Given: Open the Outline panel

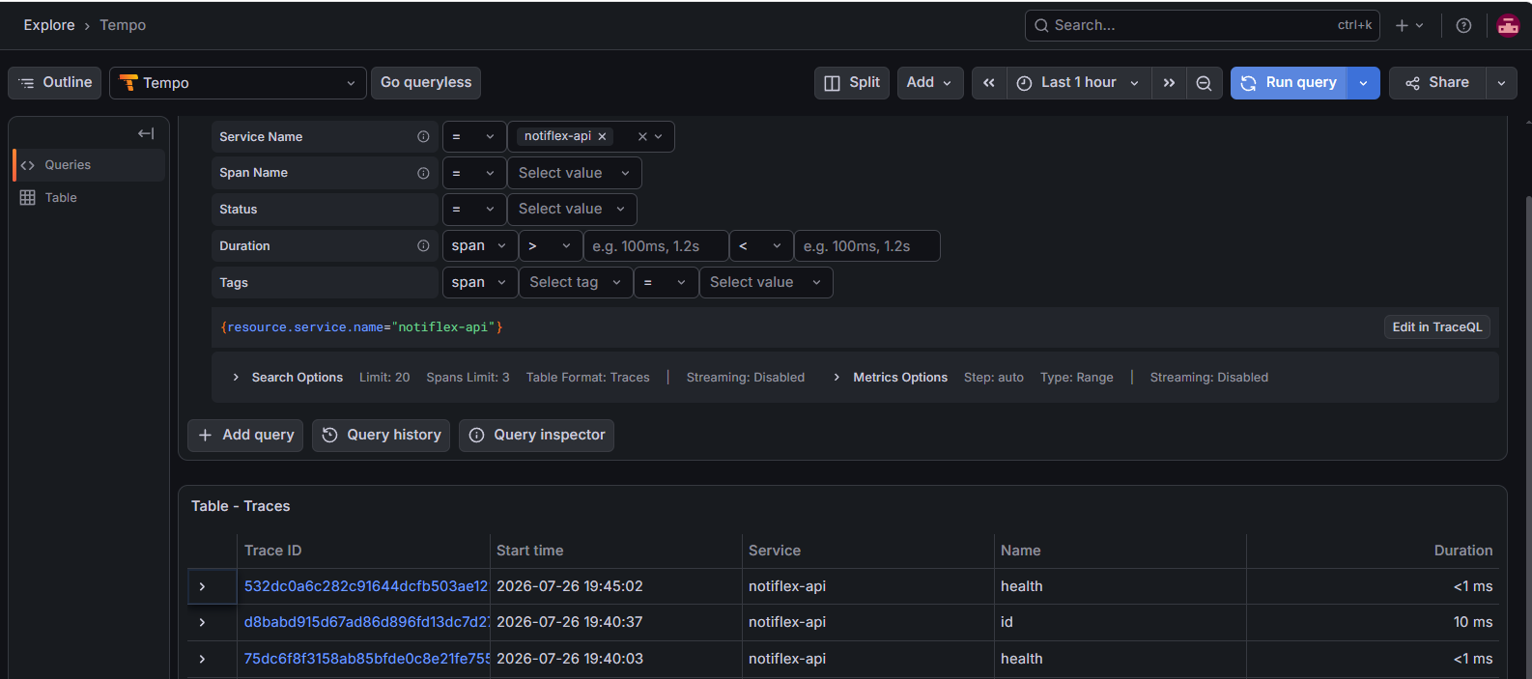Looking at the screenshot, I should pyautogui.click(x=55, y=83).
